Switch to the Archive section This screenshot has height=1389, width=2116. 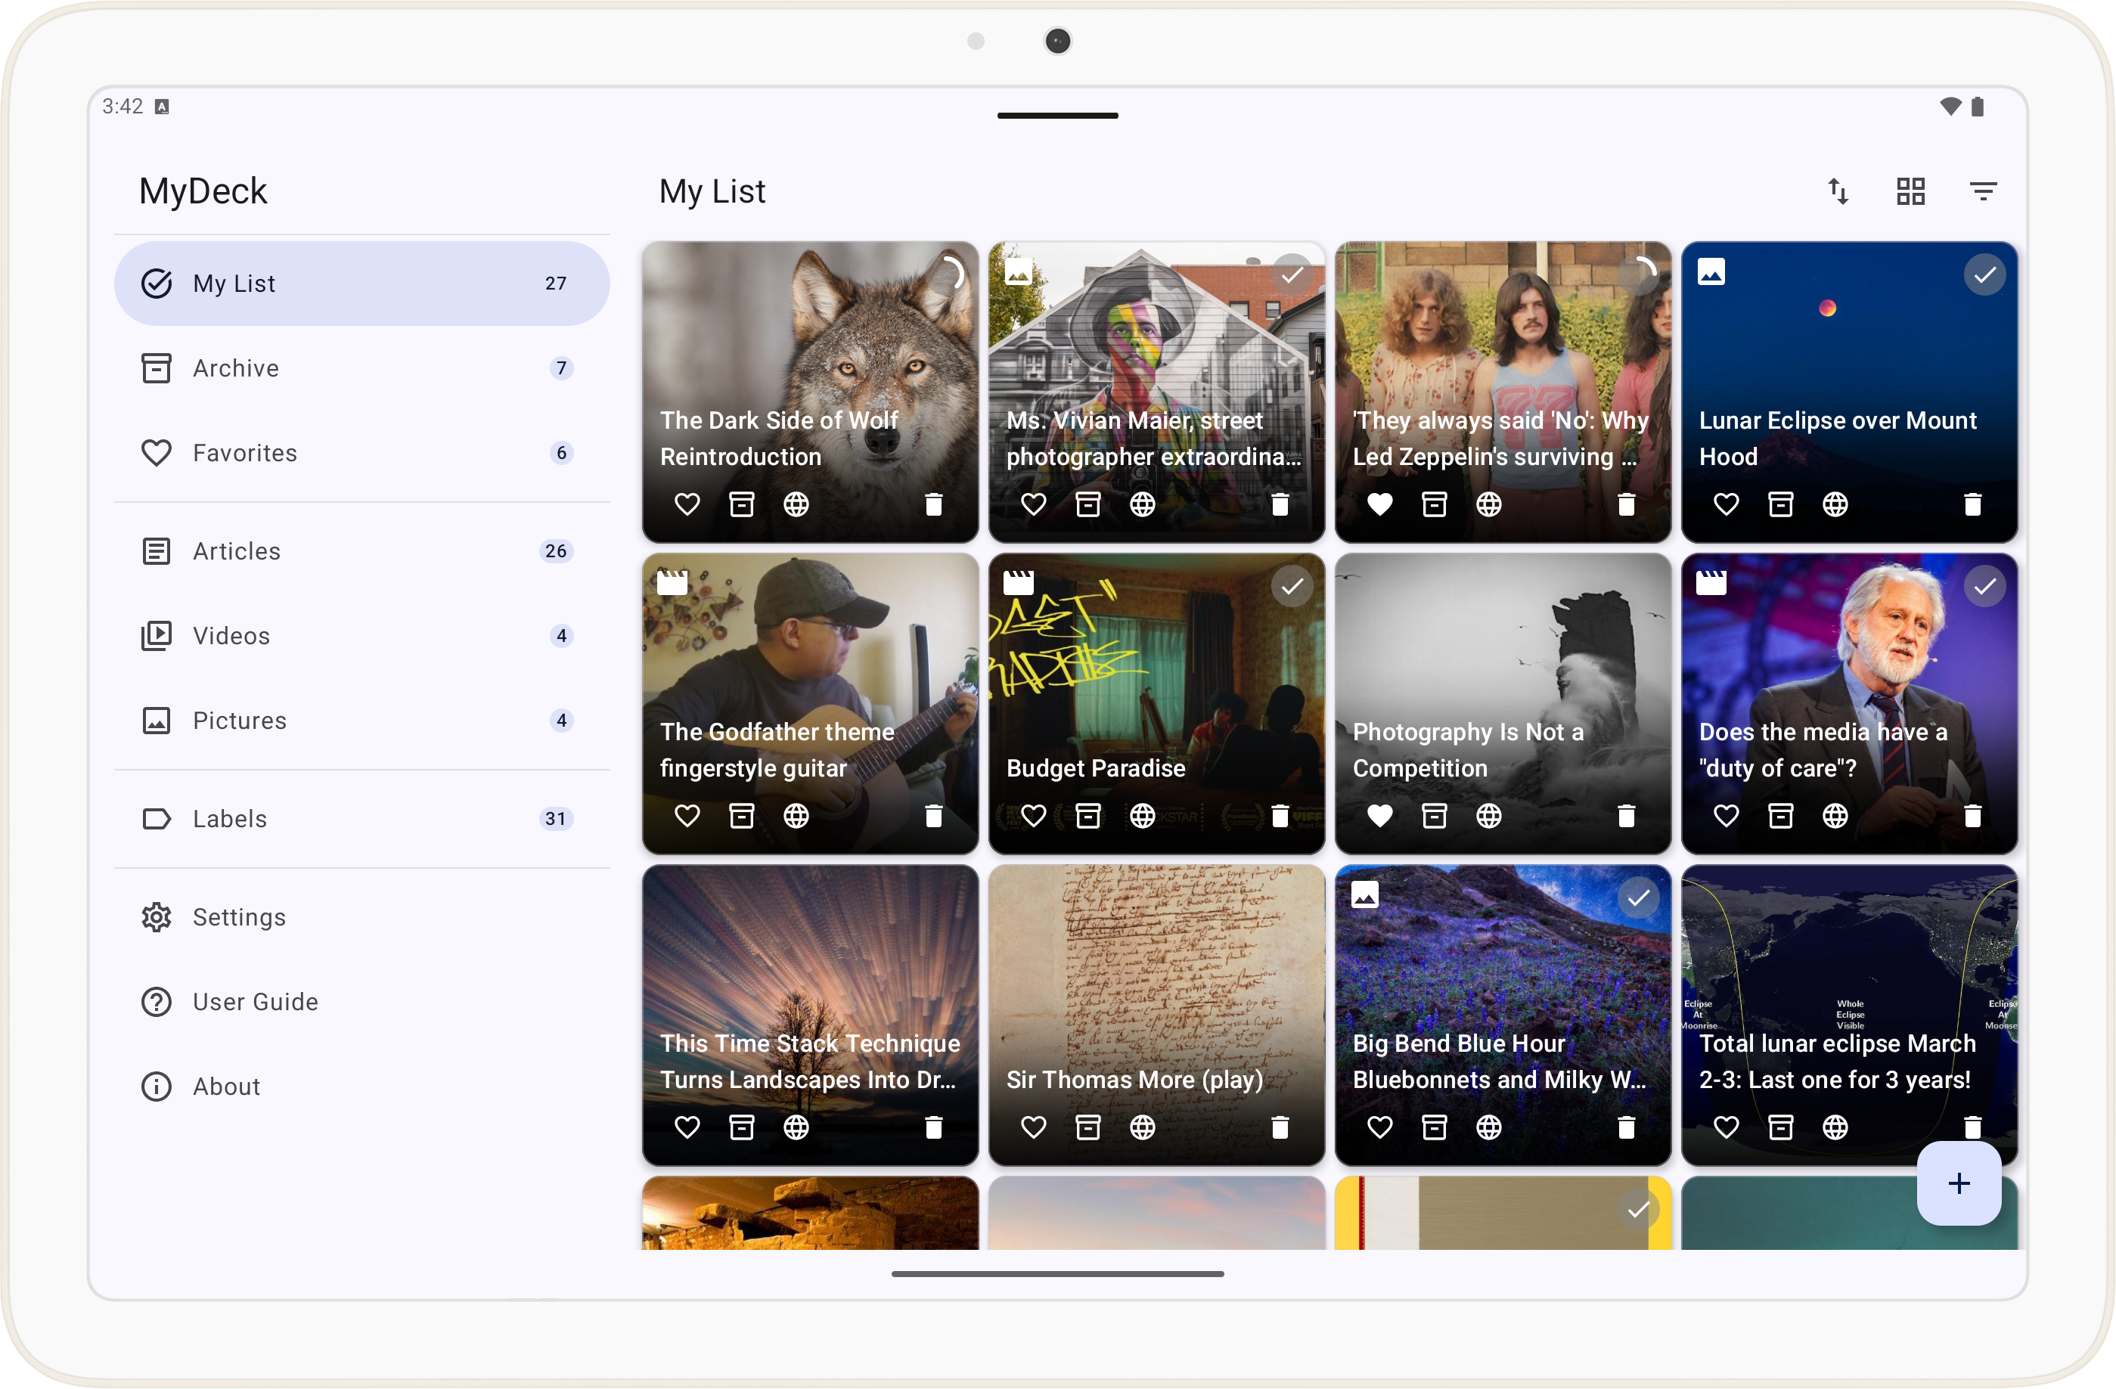coord(234,367)
